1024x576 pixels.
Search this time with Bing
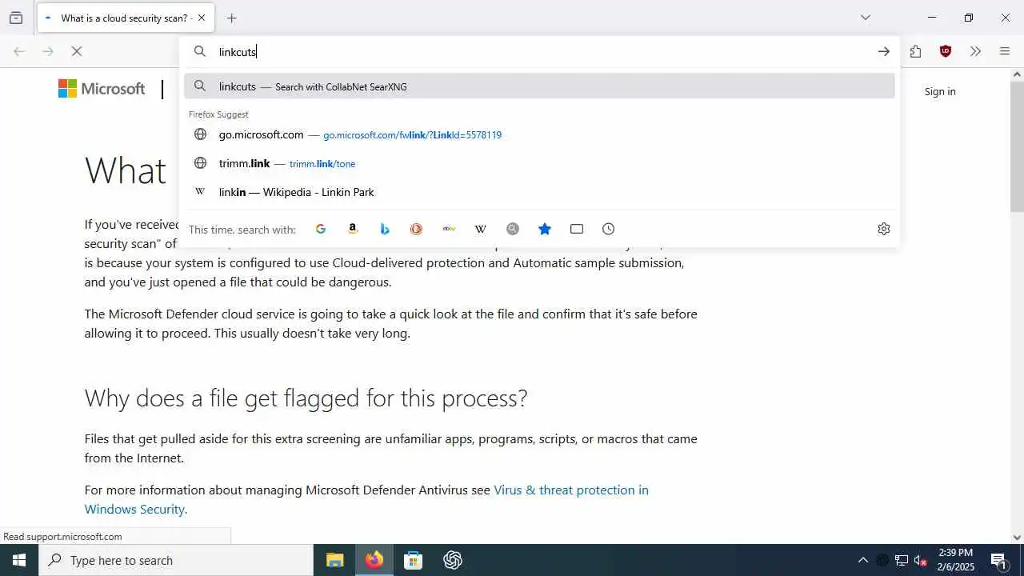coord(385,229)
